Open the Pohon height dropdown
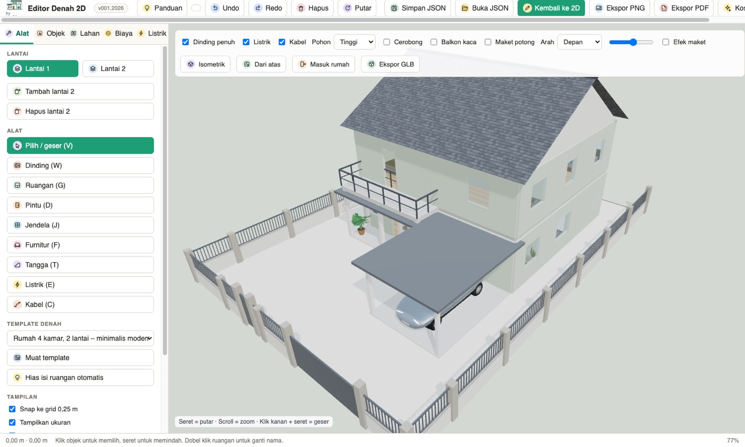 point(354,42)
